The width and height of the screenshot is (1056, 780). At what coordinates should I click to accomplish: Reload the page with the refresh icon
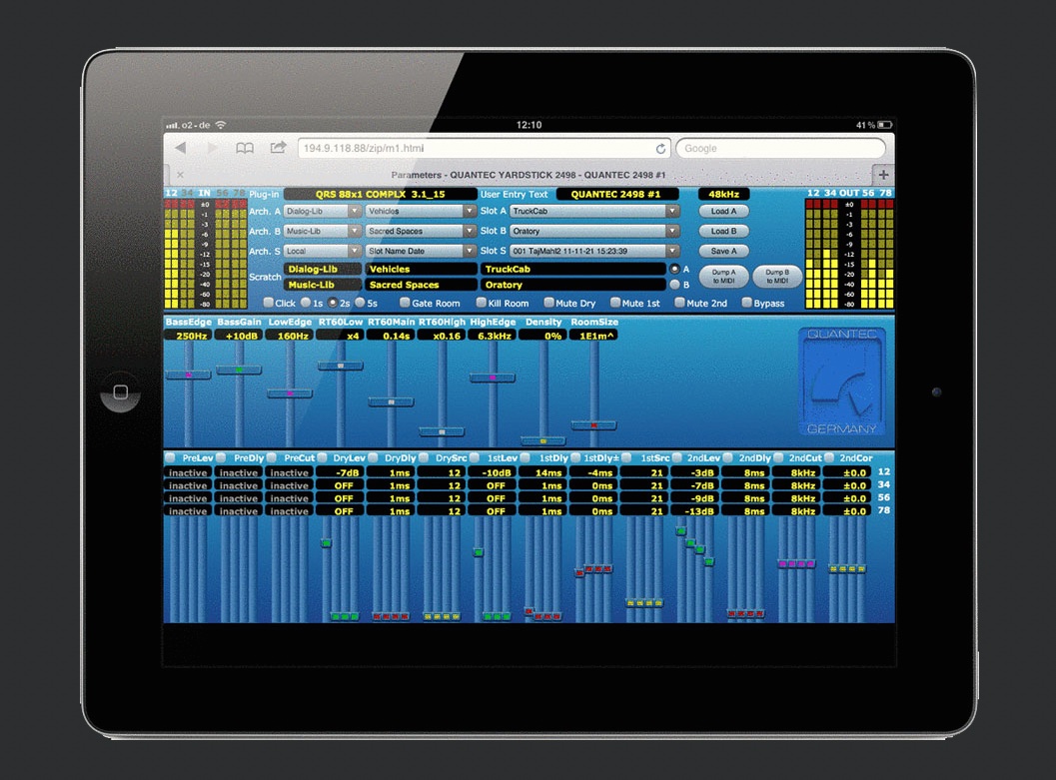(x=660, y=149)
